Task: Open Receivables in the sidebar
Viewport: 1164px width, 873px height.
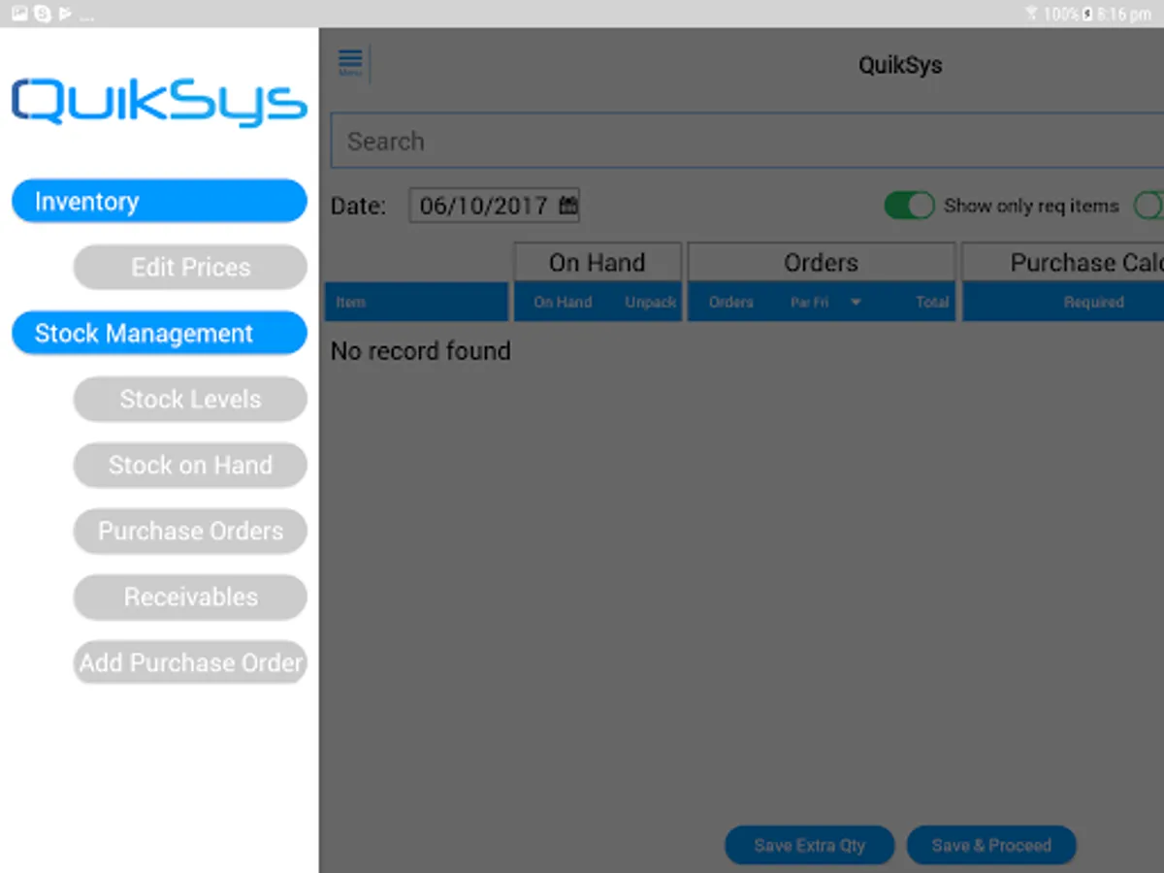Action: 190,597
